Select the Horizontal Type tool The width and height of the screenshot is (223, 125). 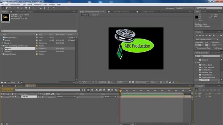(x=33, y=8)
